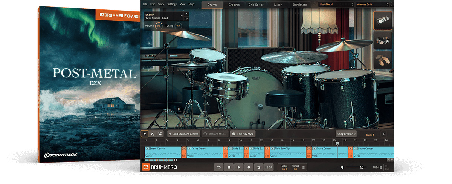452x184 pixels.
Task: Switch to the Grid Editor tab
Action: (x=256, y=5)
